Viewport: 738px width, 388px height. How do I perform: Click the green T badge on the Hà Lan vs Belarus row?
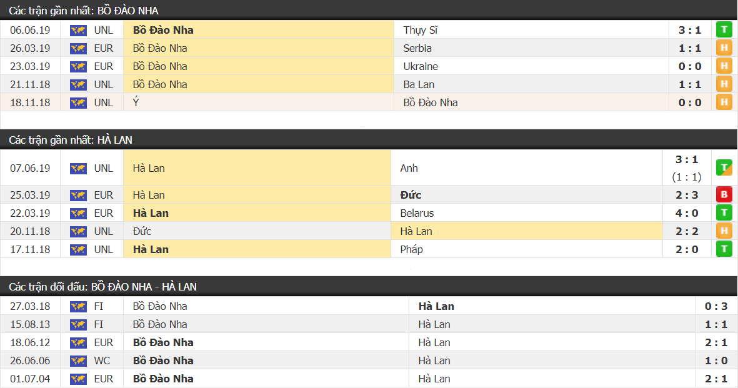click(x=724, y=213)
